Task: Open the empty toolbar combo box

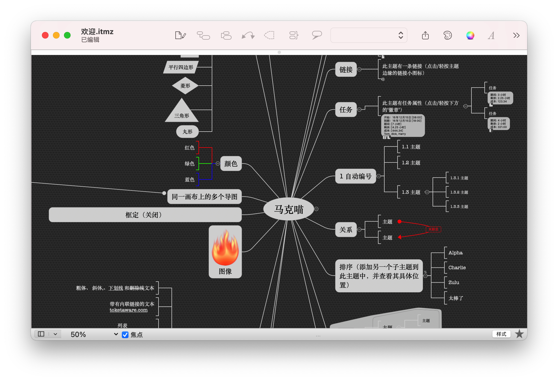Action: click(x=369, y=35)
